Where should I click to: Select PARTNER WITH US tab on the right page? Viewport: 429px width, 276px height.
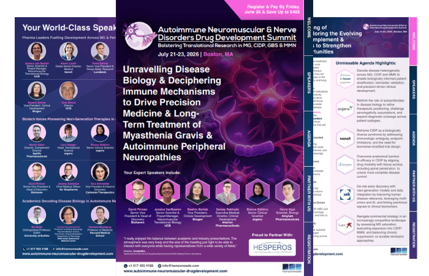tap(413, 186)
